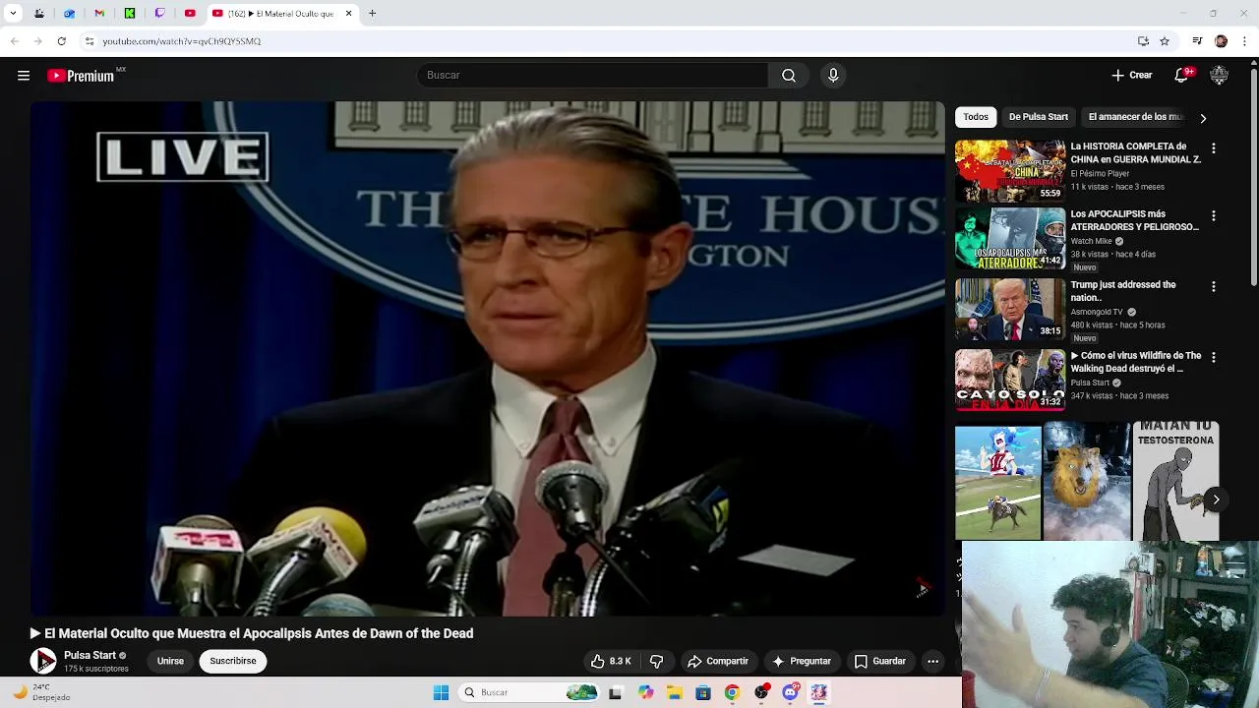The height and width of the screenshot is (708, 1259).
Task: Bookmark this page with the star
Action: point(1165,41)
